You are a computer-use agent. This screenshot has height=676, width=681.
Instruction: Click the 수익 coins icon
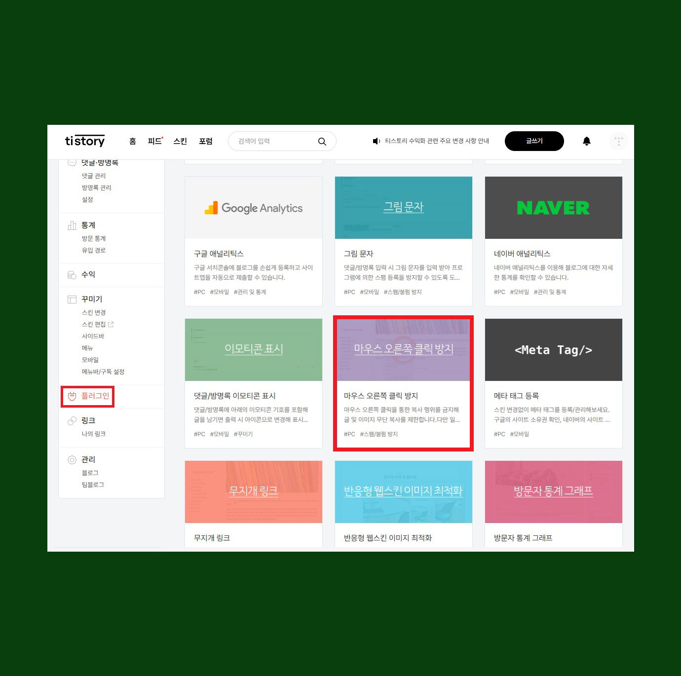click(x=72, y=275)
